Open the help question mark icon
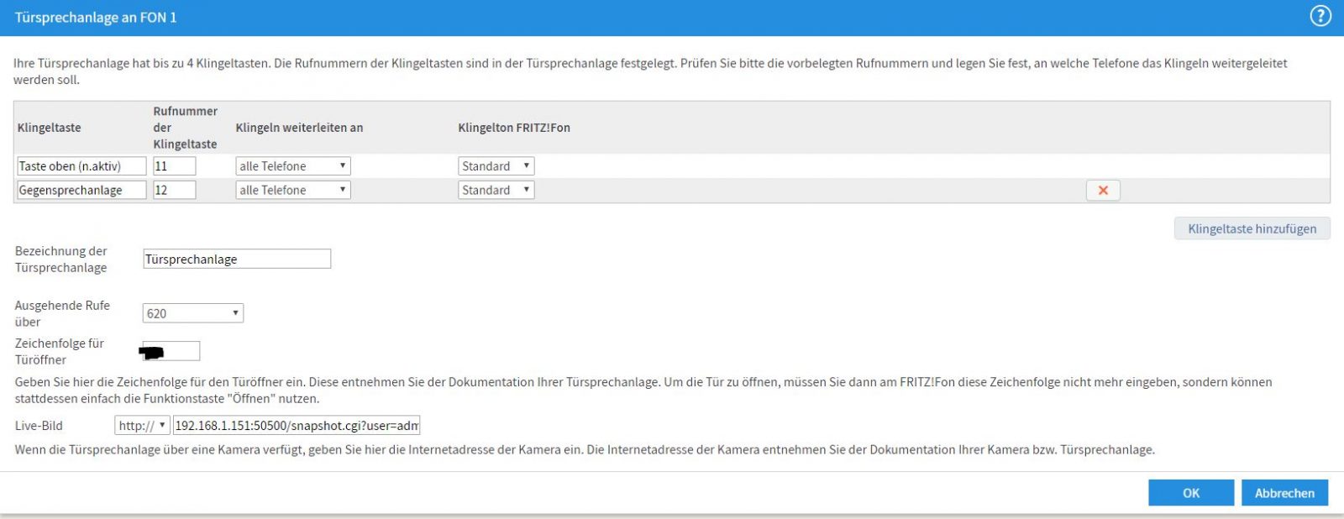Image resolution: width=1344 pixels, height=519 pixels. 1320,16
